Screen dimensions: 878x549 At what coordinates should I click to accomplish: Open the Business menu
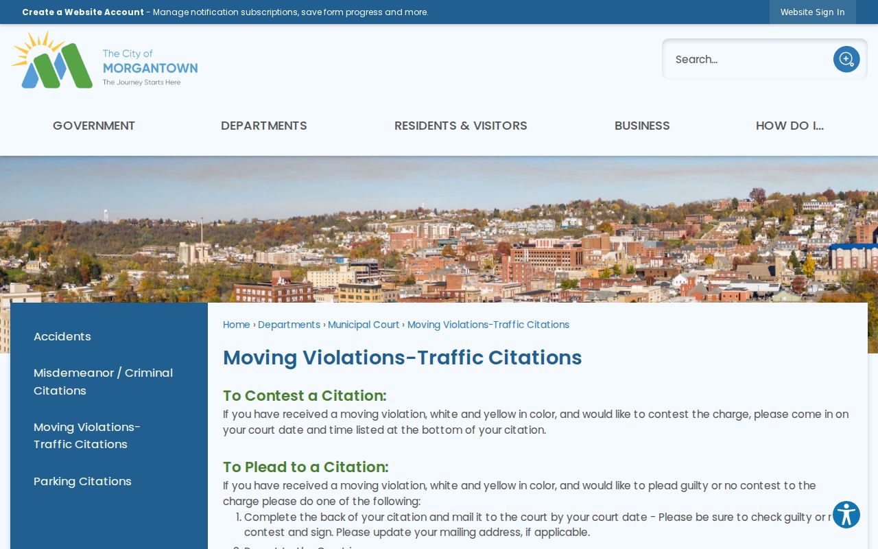click(x=642, y=126)
